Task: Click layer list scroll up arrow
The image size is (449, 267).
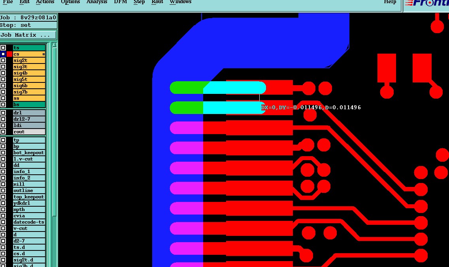Action: click(x=54, y=45)
